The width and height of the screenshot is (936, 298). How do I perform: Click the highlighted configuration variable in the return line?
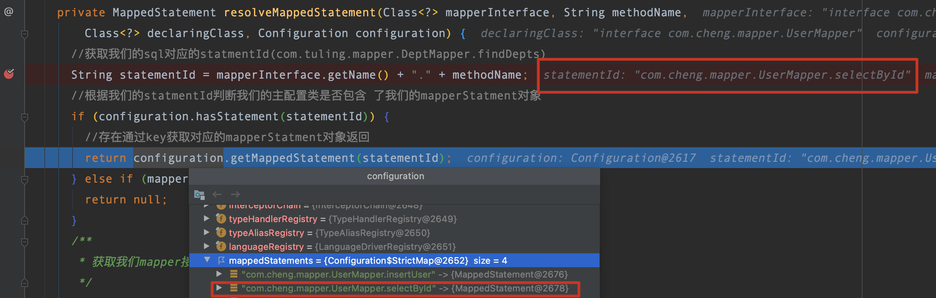[178, 158]
